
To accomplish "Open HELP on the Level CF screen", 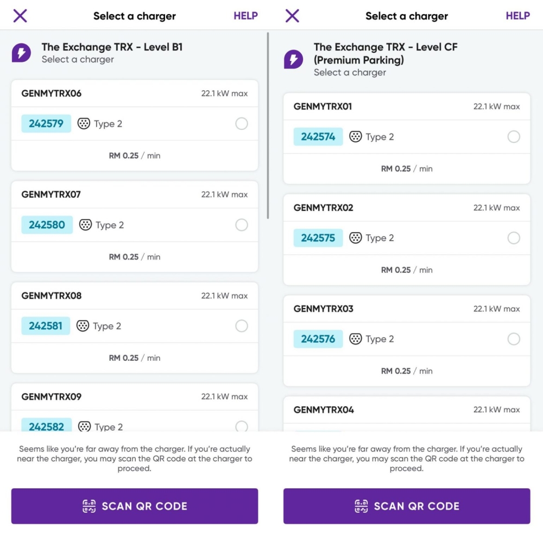I will (x=517, y=16).
